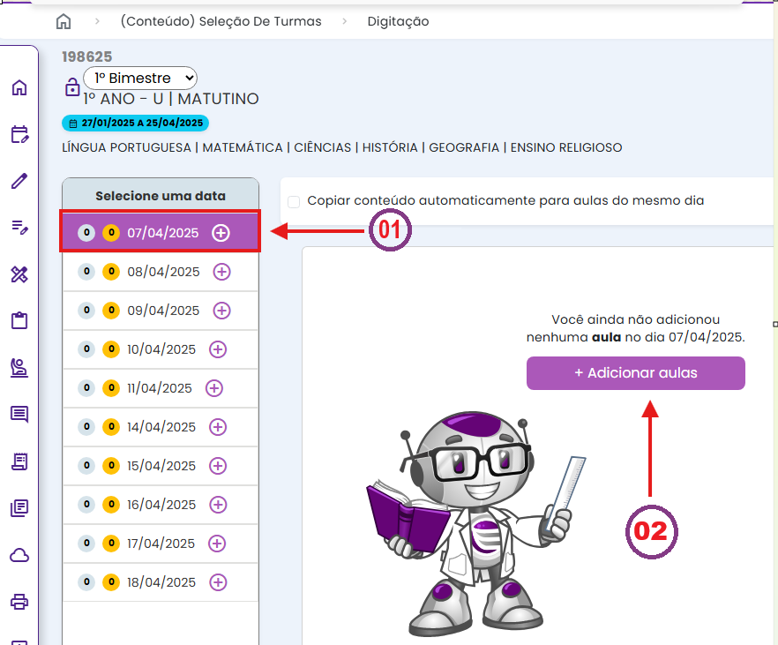Click the home breadcrumb icon at the top
Image resolution: width=778 pixels, height=645 pixels.
tap(64, 21)
